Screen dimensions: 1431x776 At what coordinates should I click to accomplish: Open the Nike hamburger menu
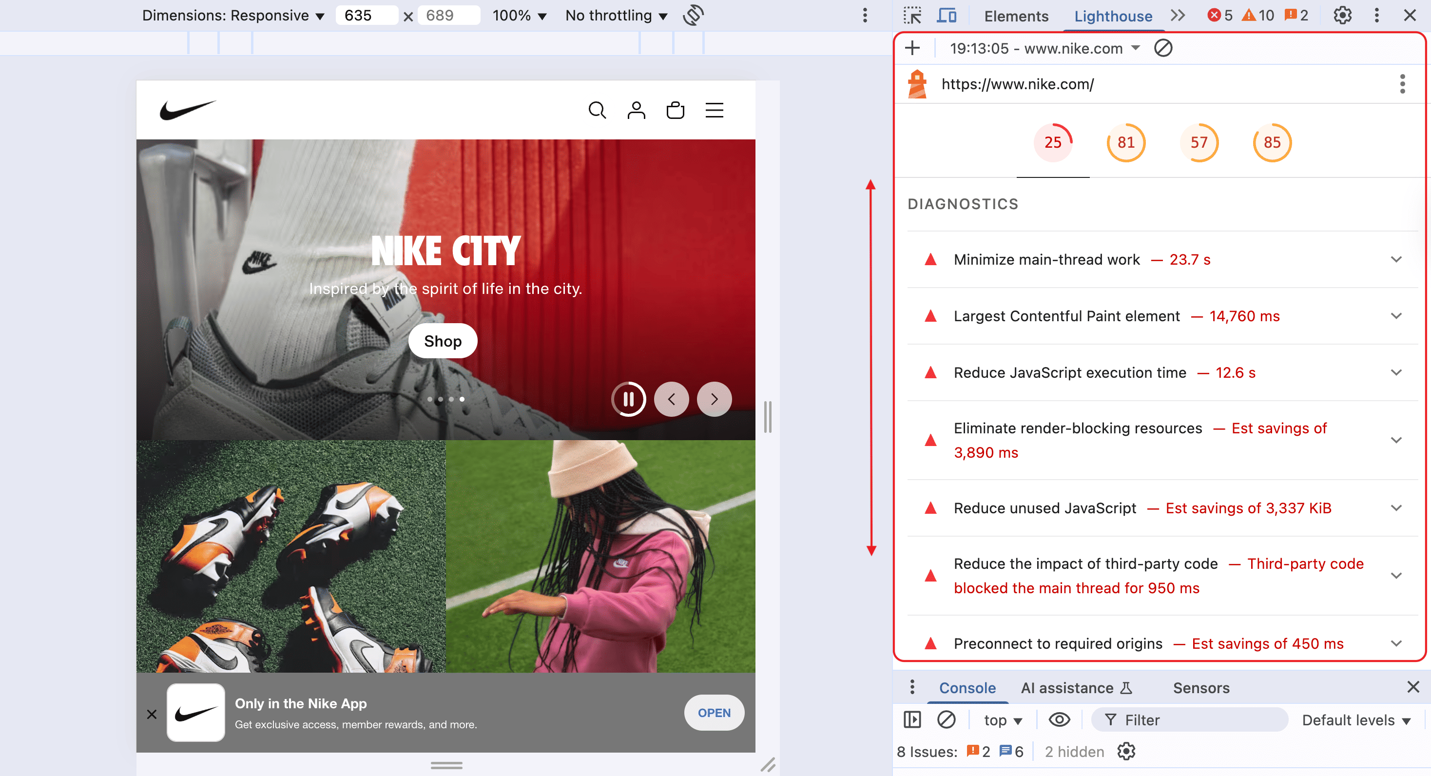[x=715, y=110]
